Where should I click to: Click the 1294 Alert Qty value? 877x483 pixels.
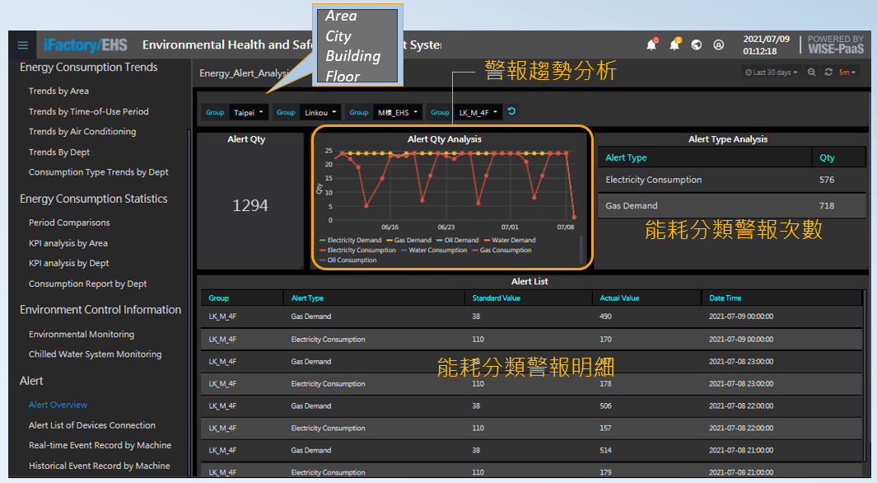pyautogui.click(x=250, y=206)
